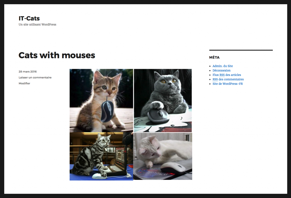Click the Cats with mouses post title
This screenshot has width=291, height=198.
pyautogui.click(x=57, y=55)
